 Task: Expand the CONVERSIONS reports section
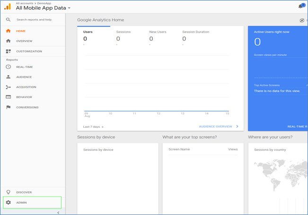click(33, 107)
